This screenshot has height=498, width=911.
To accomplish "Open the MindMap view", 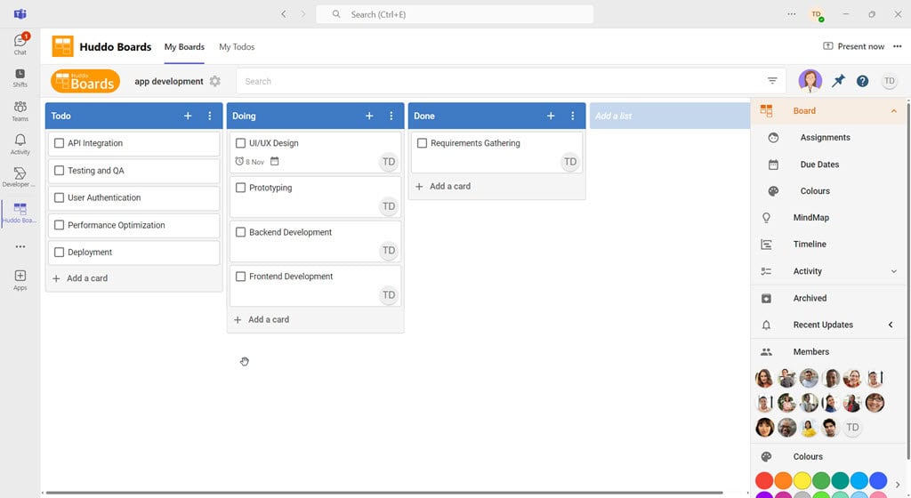I will point(811,218).
